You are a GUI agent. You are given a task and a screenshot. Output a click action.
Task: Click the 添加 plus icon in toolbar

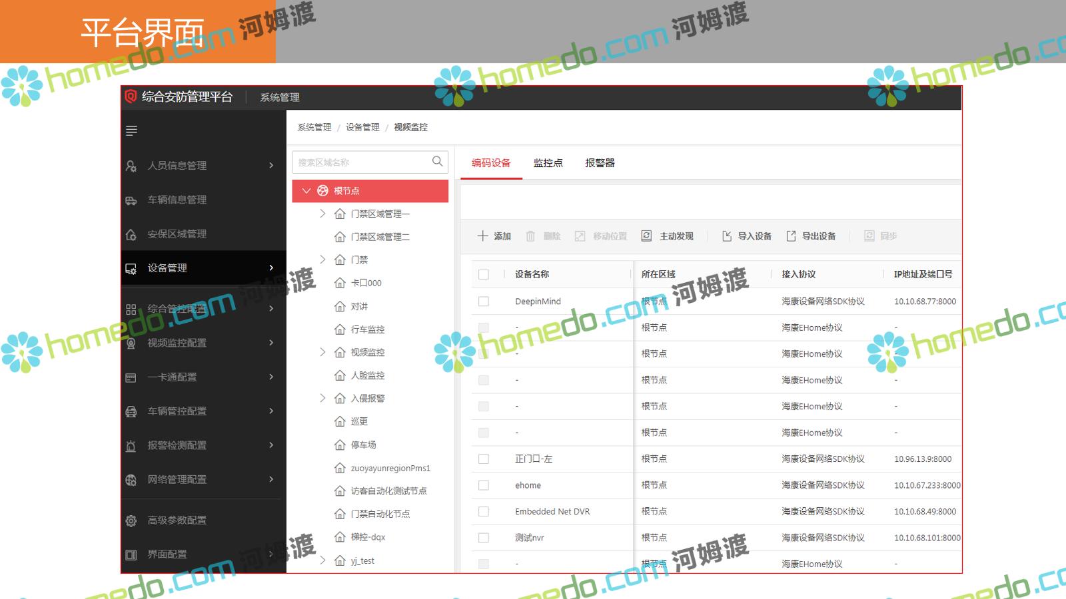click(482, 236)
